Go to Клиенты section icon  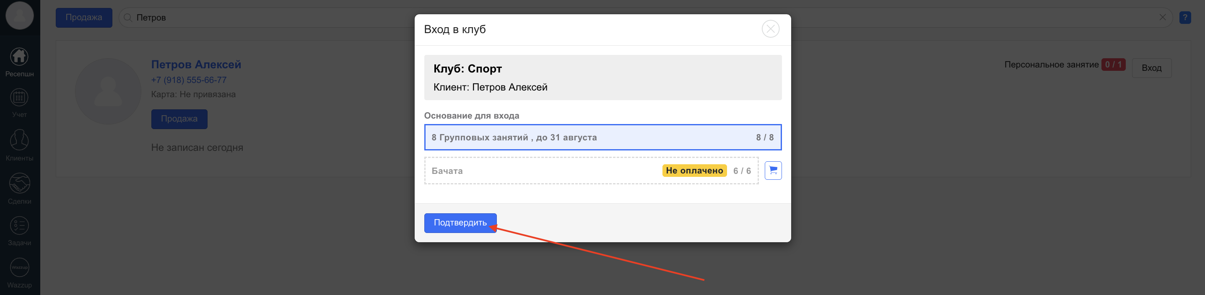[x=19, y=140]
